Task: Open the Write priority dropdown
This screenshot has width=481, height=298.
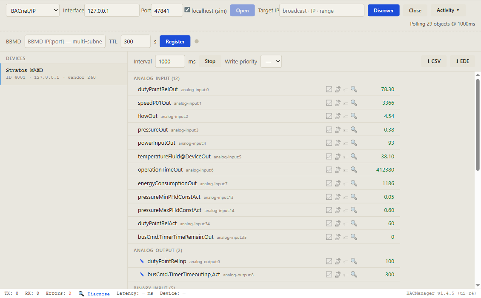Action: pyautogui.click(x=271, y=61)
